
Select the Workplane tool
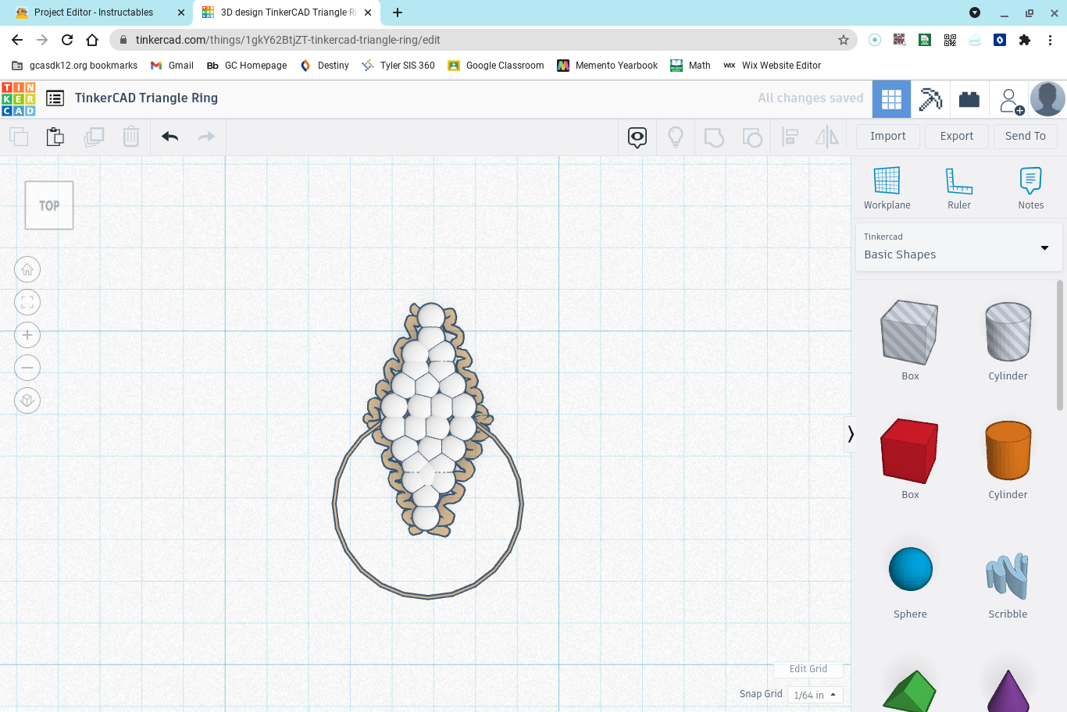tap(887, 187)
